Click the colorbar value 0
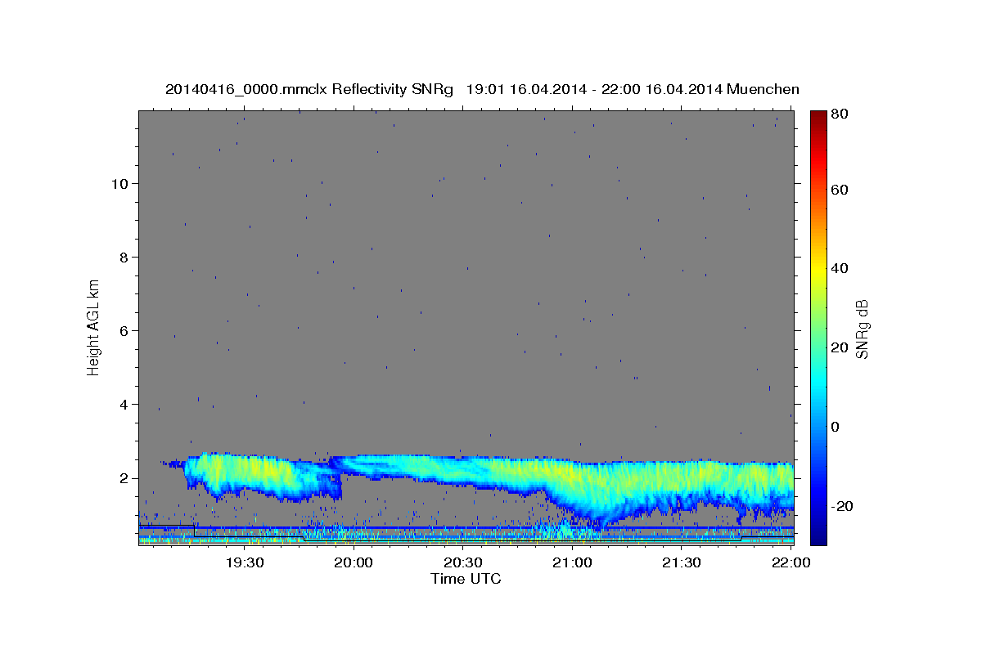This screenshot has width=982, height=654. coord(837,426)
